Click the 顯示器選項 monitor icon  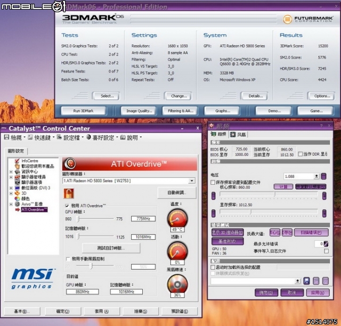click(x=17, y=182)
